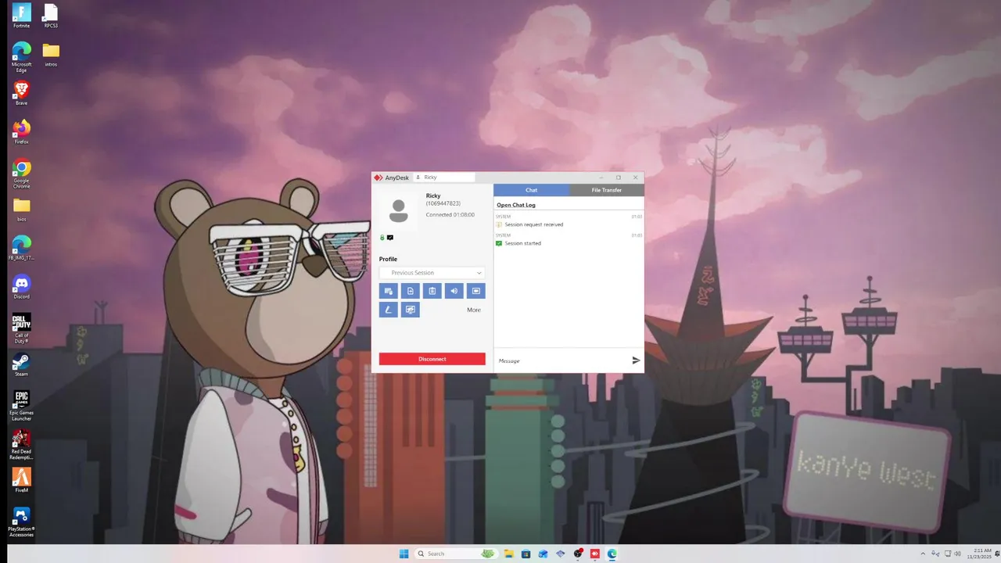Select Red Dead Redemption desktop shortcut
This screenshot has height=563, width=1001.
tap(21, 445)
